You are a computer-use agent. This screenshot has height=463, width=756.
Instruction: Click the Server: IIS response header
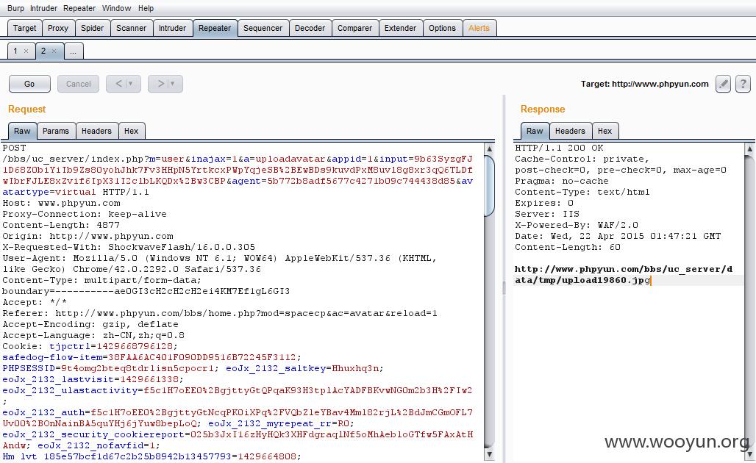546,214
